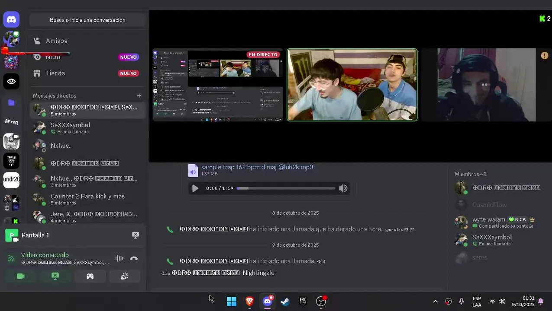Image resolution: width=552 pixels, height=311 pixels.
Task: Open the eye logo server
Action: coord(11,81)
